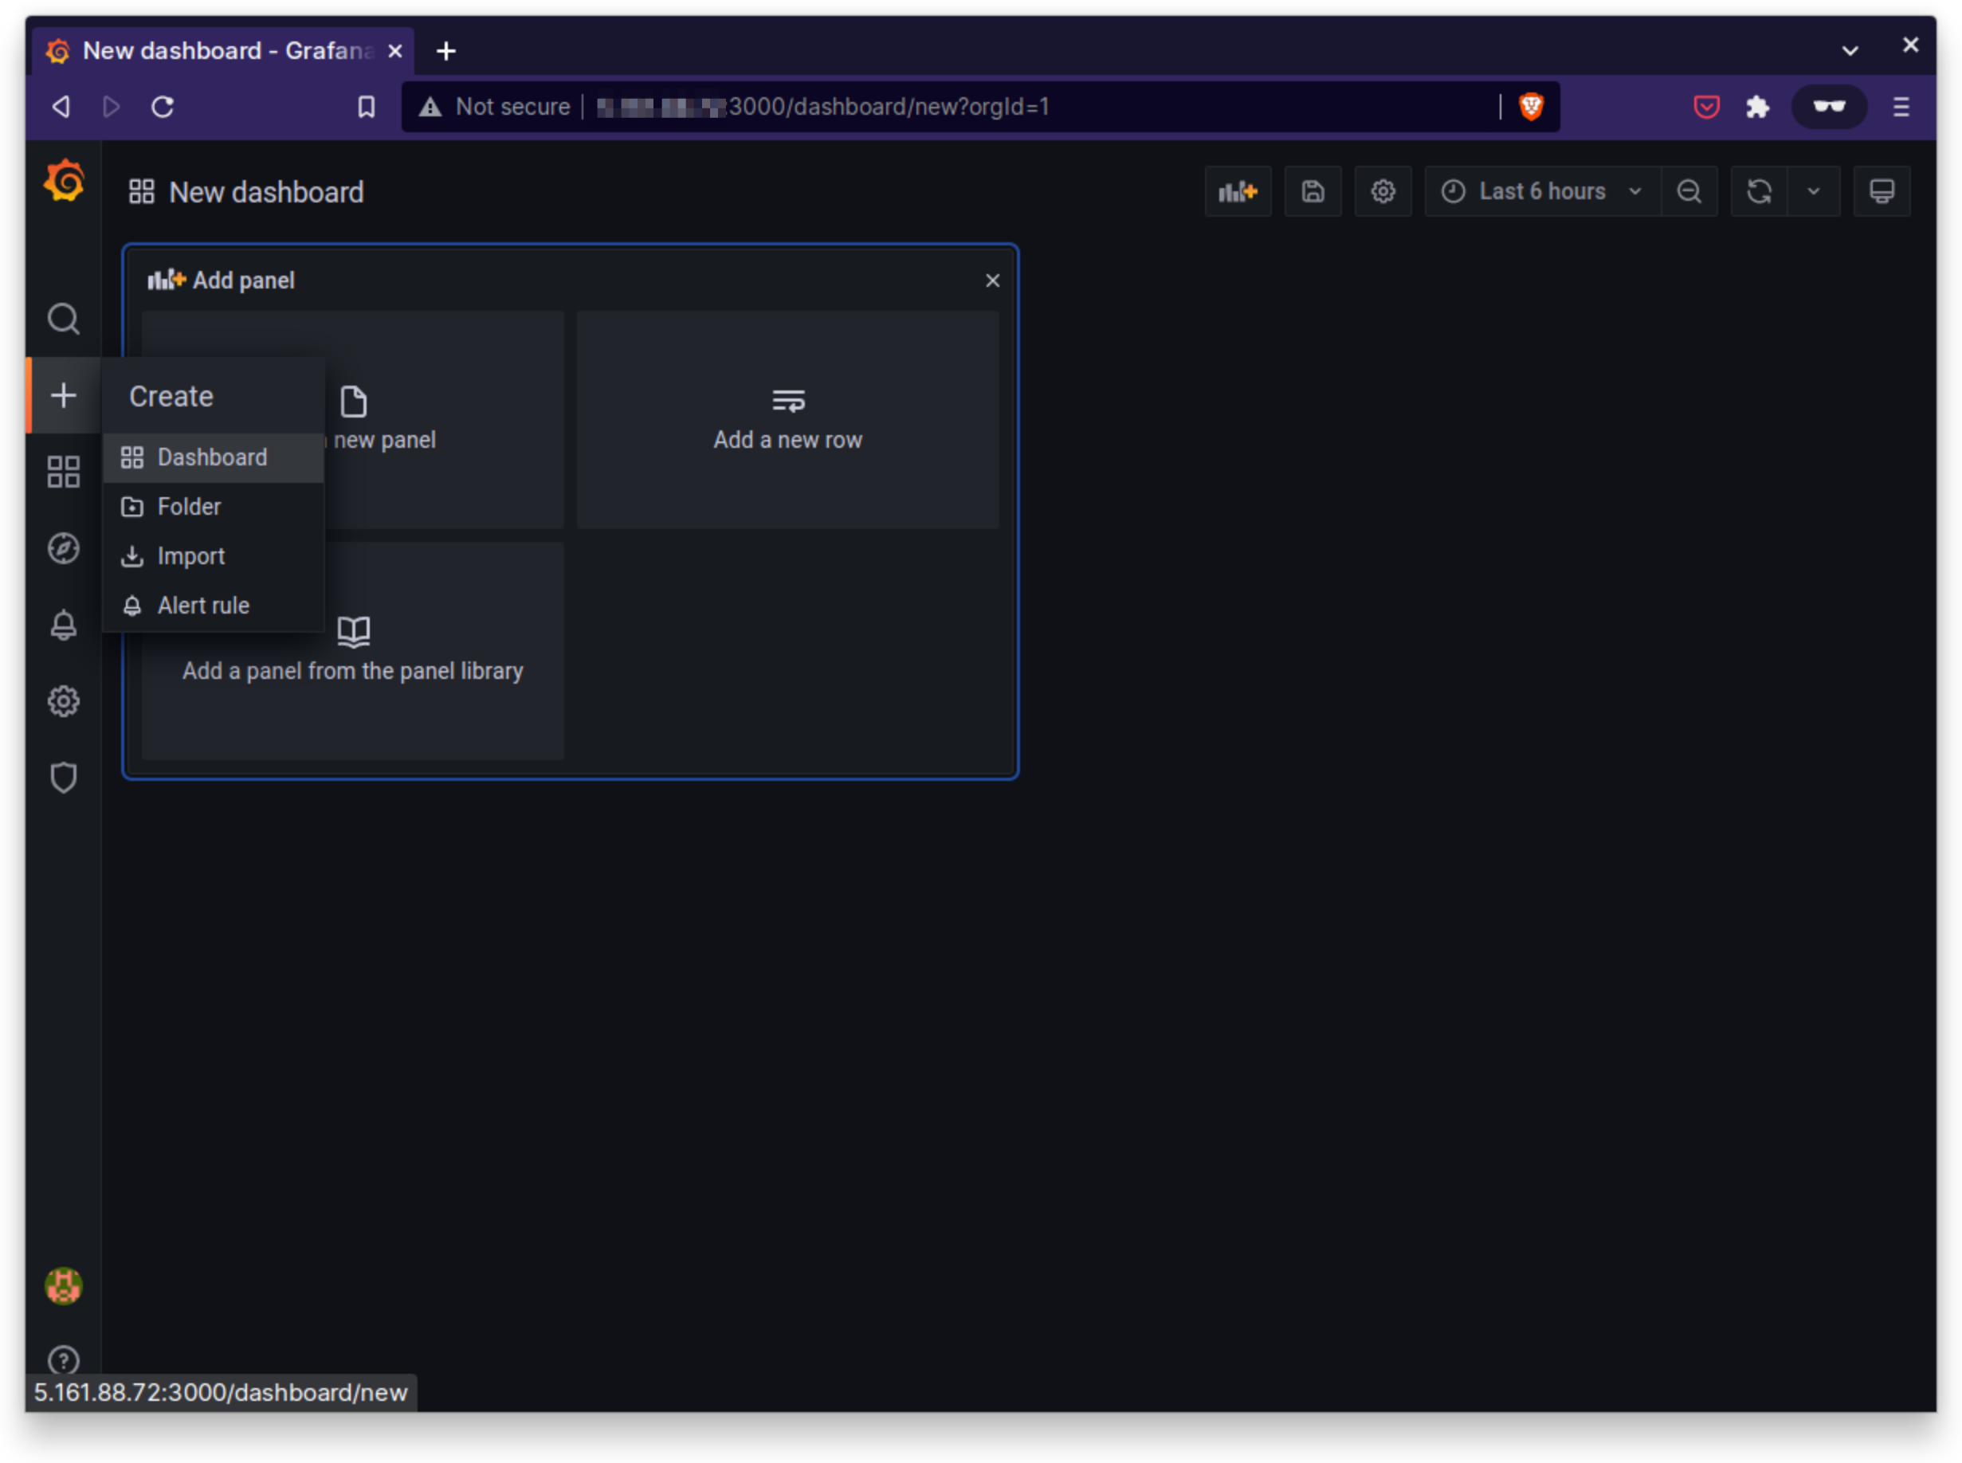The height and width of the screenshot is (1463, 1962).
Task: Click the Dashboard settings gear icon
Action: point(1383,190)
